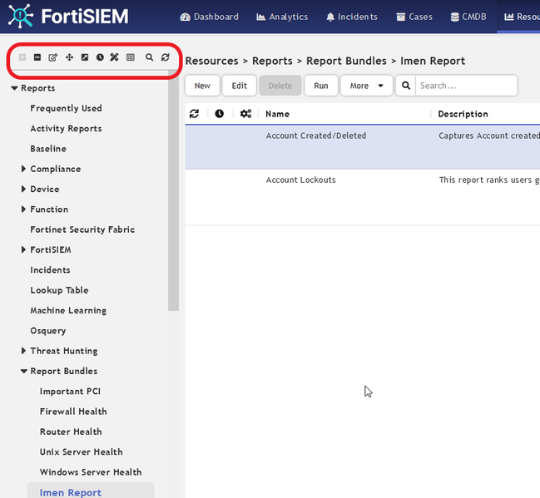Click the tools icon in tree toolbar
540x498 pixels.
(x=115, y=57)
